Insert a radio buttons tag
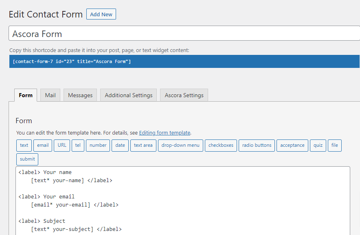Viewport: 360px width, 235px height. 257,145
